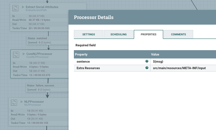The height and width of the screenshot is (130, 216).
Task: Go to the Comments tab
Action: (178, 34)
